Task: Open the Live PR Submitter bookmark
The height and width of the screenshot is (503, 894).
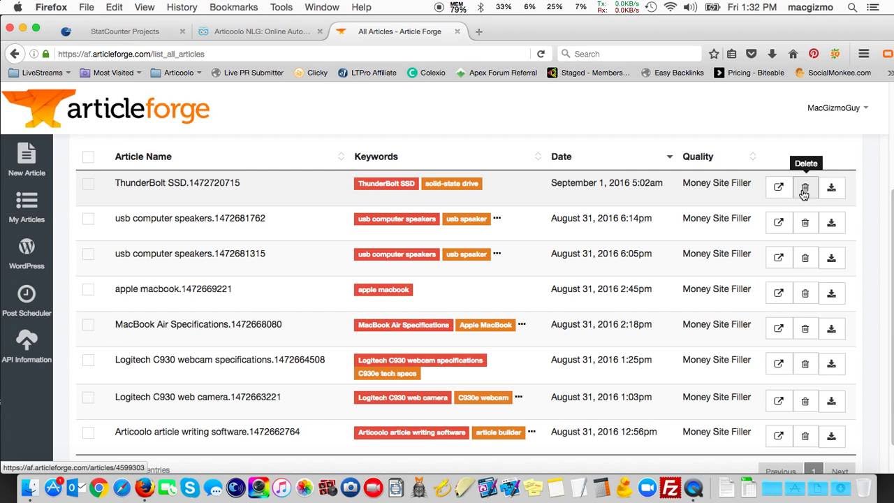Action: [247, 73]
